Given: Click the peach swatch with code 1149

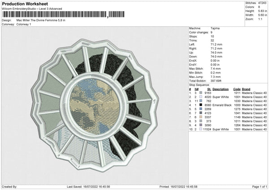Looking at the screenshot, I should (x=201, y=117).
